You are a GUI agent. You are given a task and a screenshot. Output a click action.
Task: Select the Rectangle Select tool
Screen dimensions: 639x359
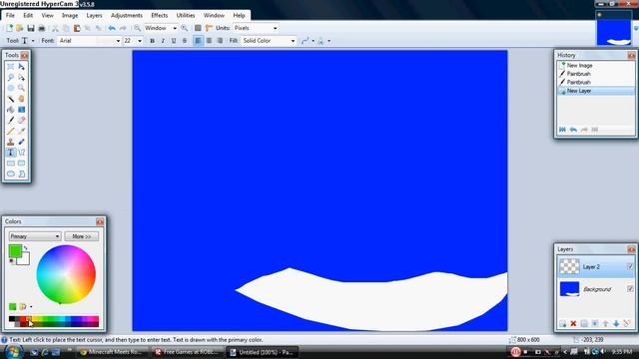click(11, 67)
